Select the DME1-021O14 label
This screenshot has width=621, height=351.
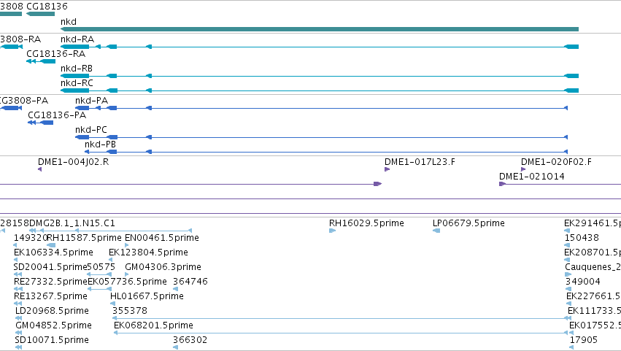coord(531,177)
